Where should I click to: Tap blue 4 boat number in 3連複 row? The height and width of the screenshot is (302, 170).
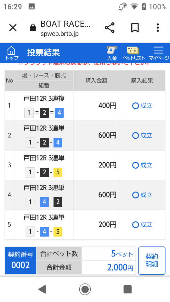pos(59,113)
